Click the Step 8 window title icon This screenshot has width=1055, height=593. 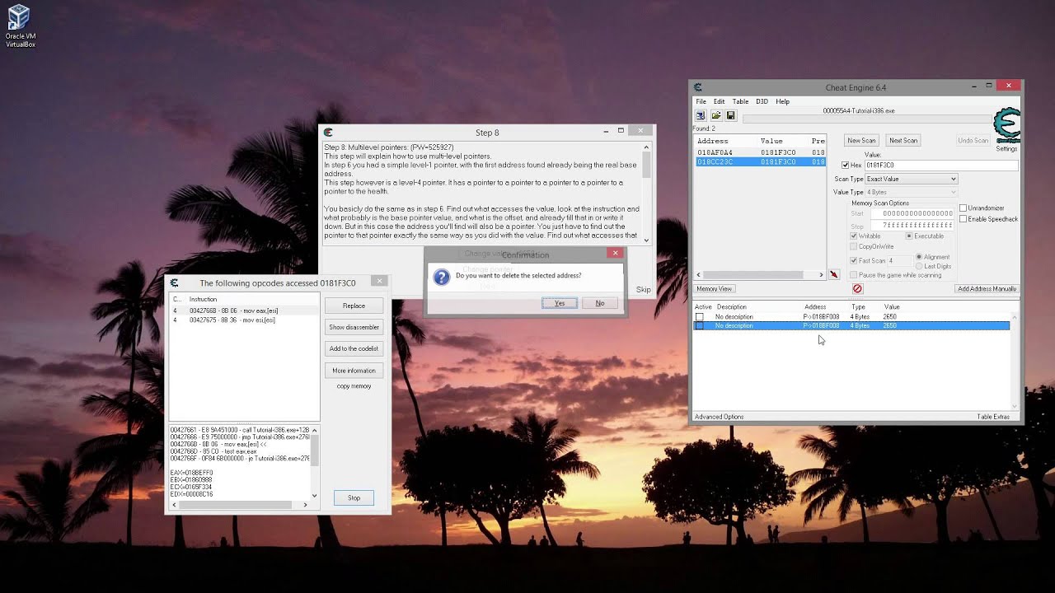tap(328, 132)
